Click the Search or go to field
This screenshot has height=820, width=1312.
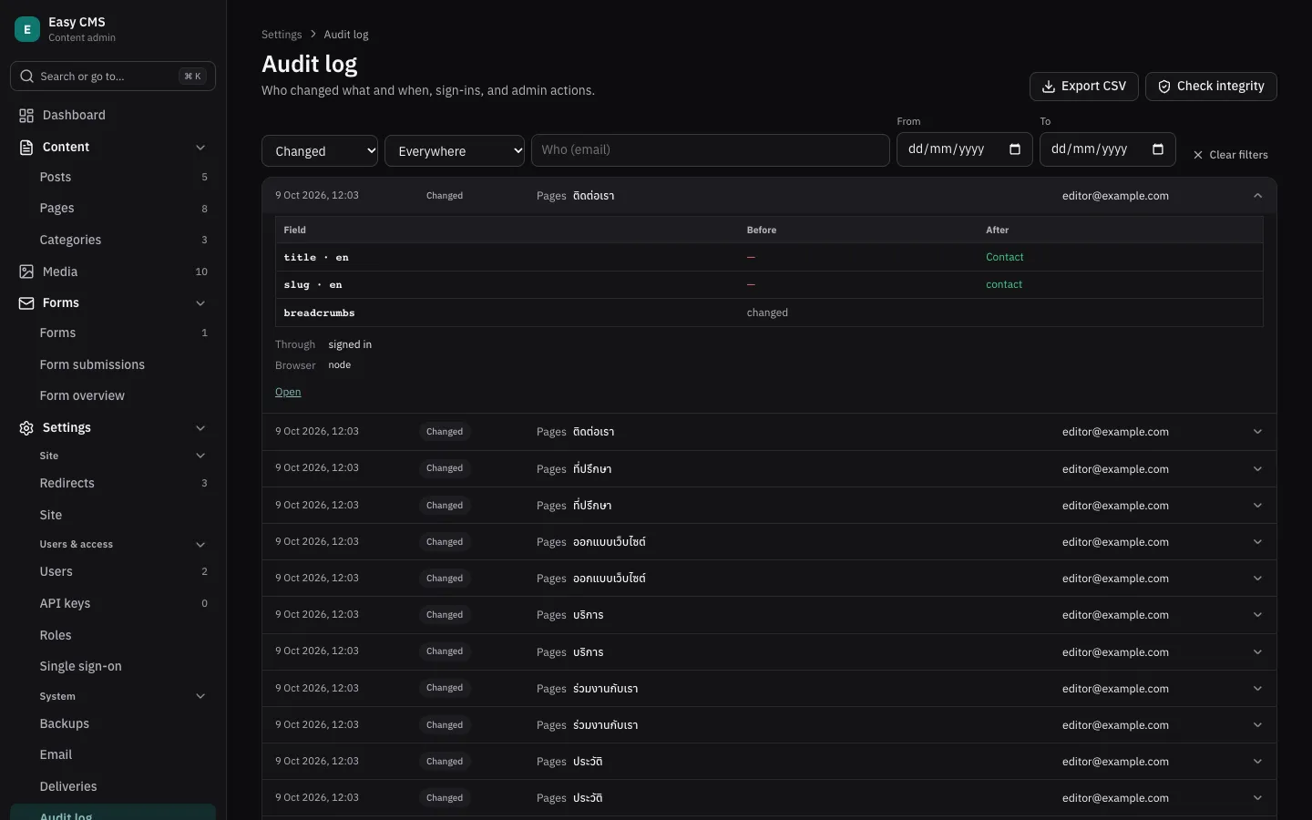coord(113,77)
